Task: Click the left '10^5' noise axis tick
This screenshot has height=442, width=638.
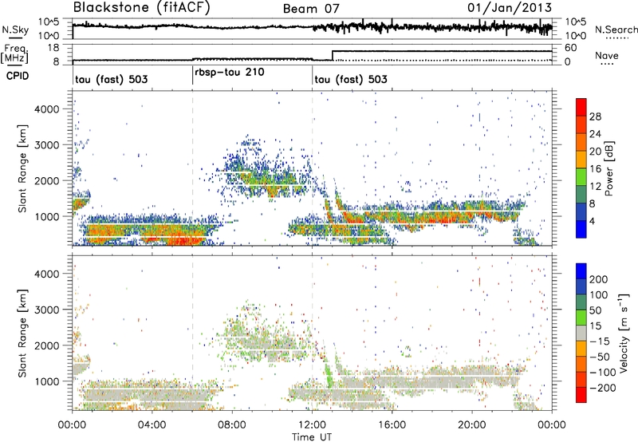Action: (x=49, y=22)
